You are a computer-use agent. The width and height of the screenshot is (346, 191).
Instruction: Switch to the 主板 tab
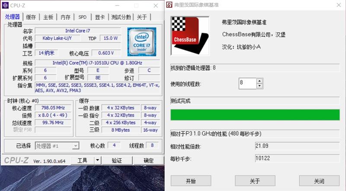[48, 17]
